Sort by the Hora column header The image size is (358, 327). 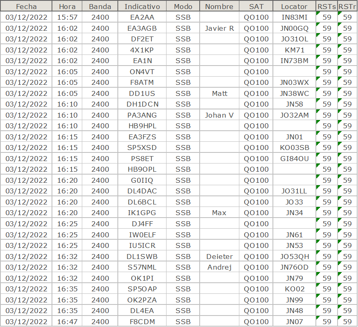(x=67, y=7)
